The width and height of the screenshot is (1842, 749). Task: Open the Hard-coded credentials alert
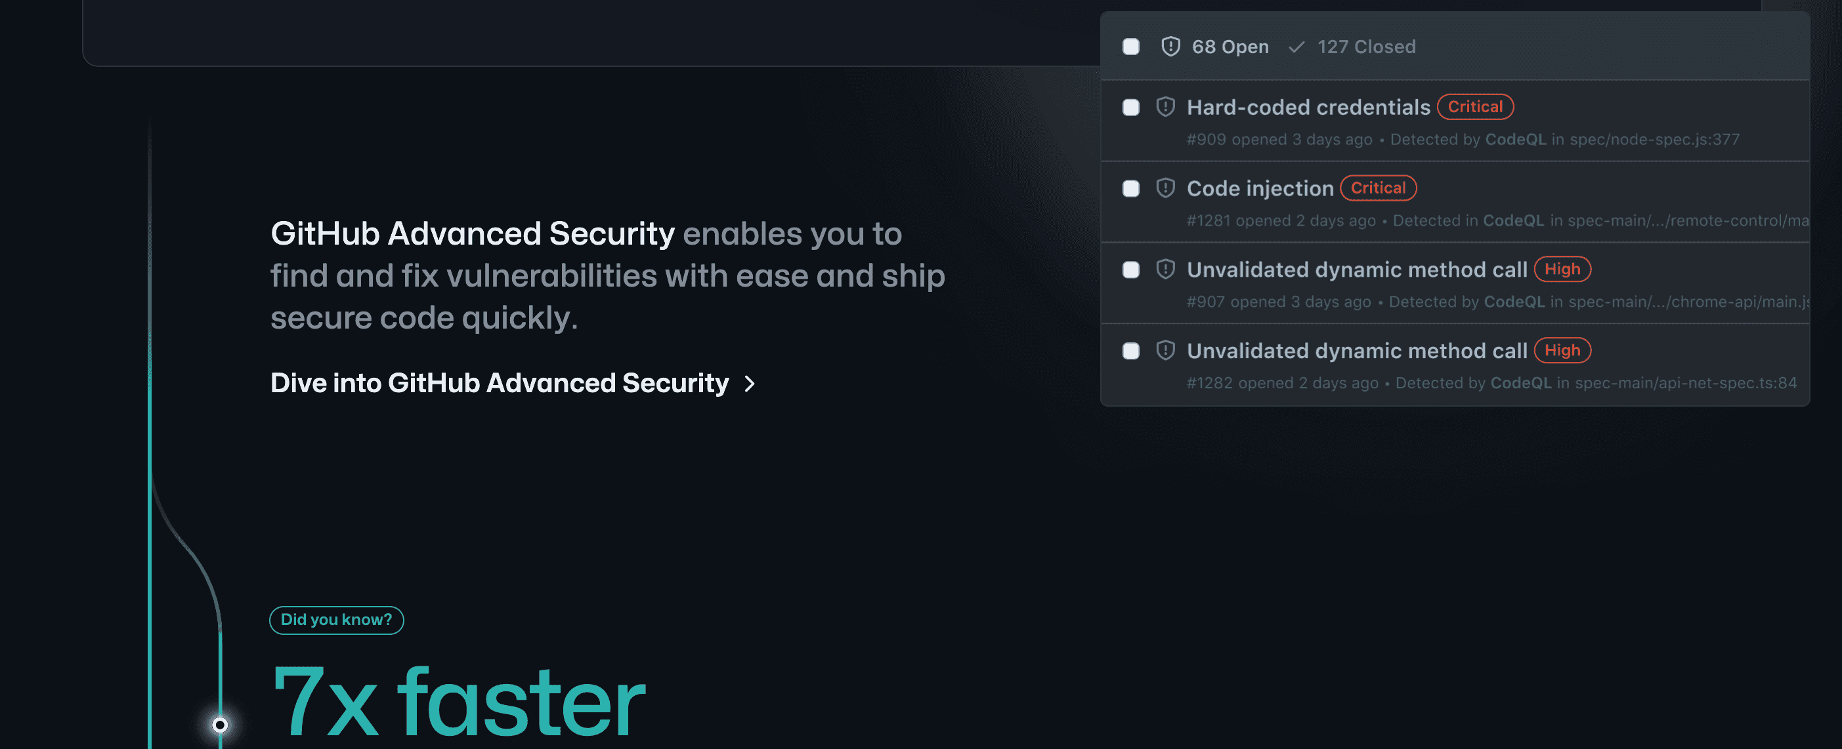pyautogui.click(x=1308, y=106)
